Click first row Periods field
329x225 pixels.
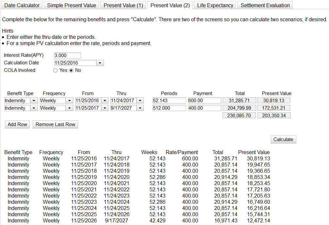click(169, 101)
